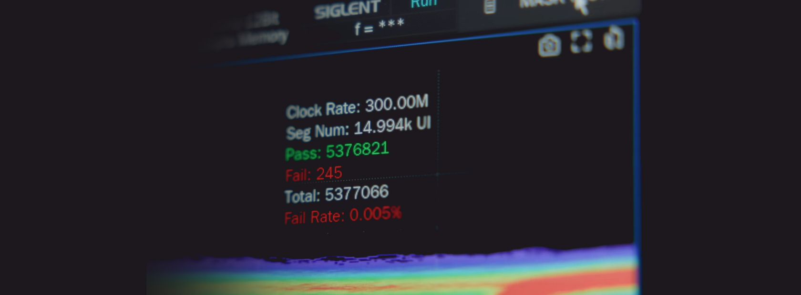Tap the SIGLENT logo
Image resolution: width=801 pixels, height=295 pixels.
(347, 10)
